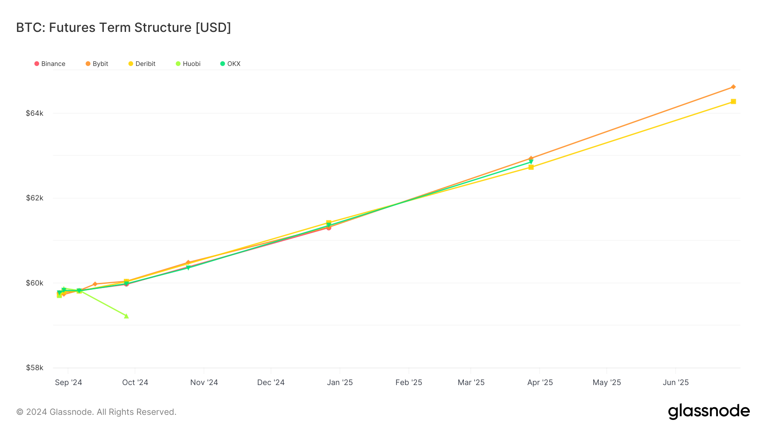766x431 pixels.
Task: Click the light green Huobi legend dot
Action: tap(177, 63)
